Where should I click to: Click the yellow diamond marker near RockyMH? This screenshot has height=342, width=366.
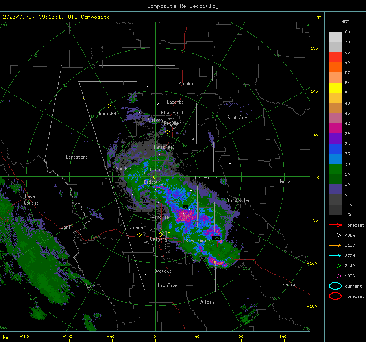[109, 106]
